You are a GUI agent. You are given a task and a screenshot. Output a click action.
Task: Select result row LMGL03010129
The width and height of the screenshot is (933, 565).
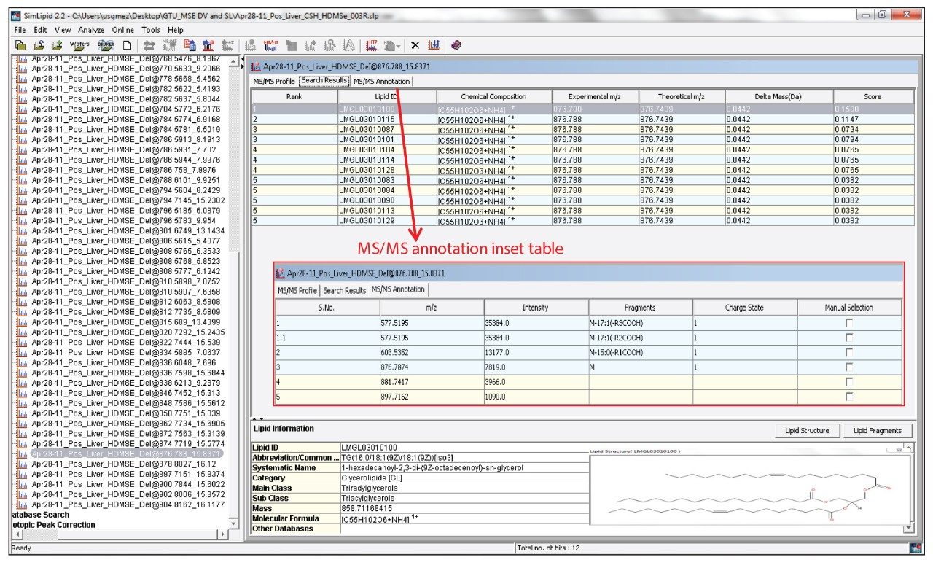pyautogui.click(x=582, y=220)
